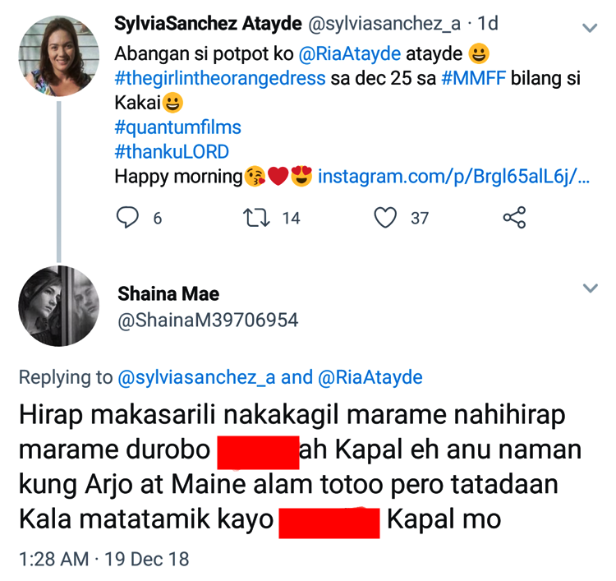Open Shaina Mae's tweet options chevron
616x581 pixels.
coord(589,288)
